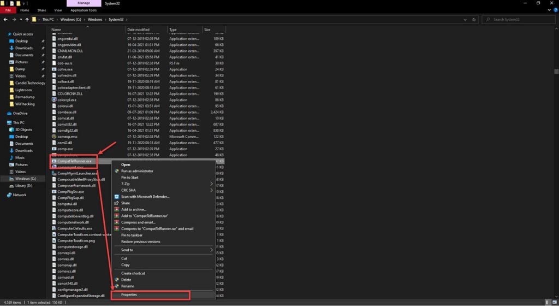Select CompMgmtLauncher.exe file
Viewport: 559px width, 306px height.
point(78,173)
